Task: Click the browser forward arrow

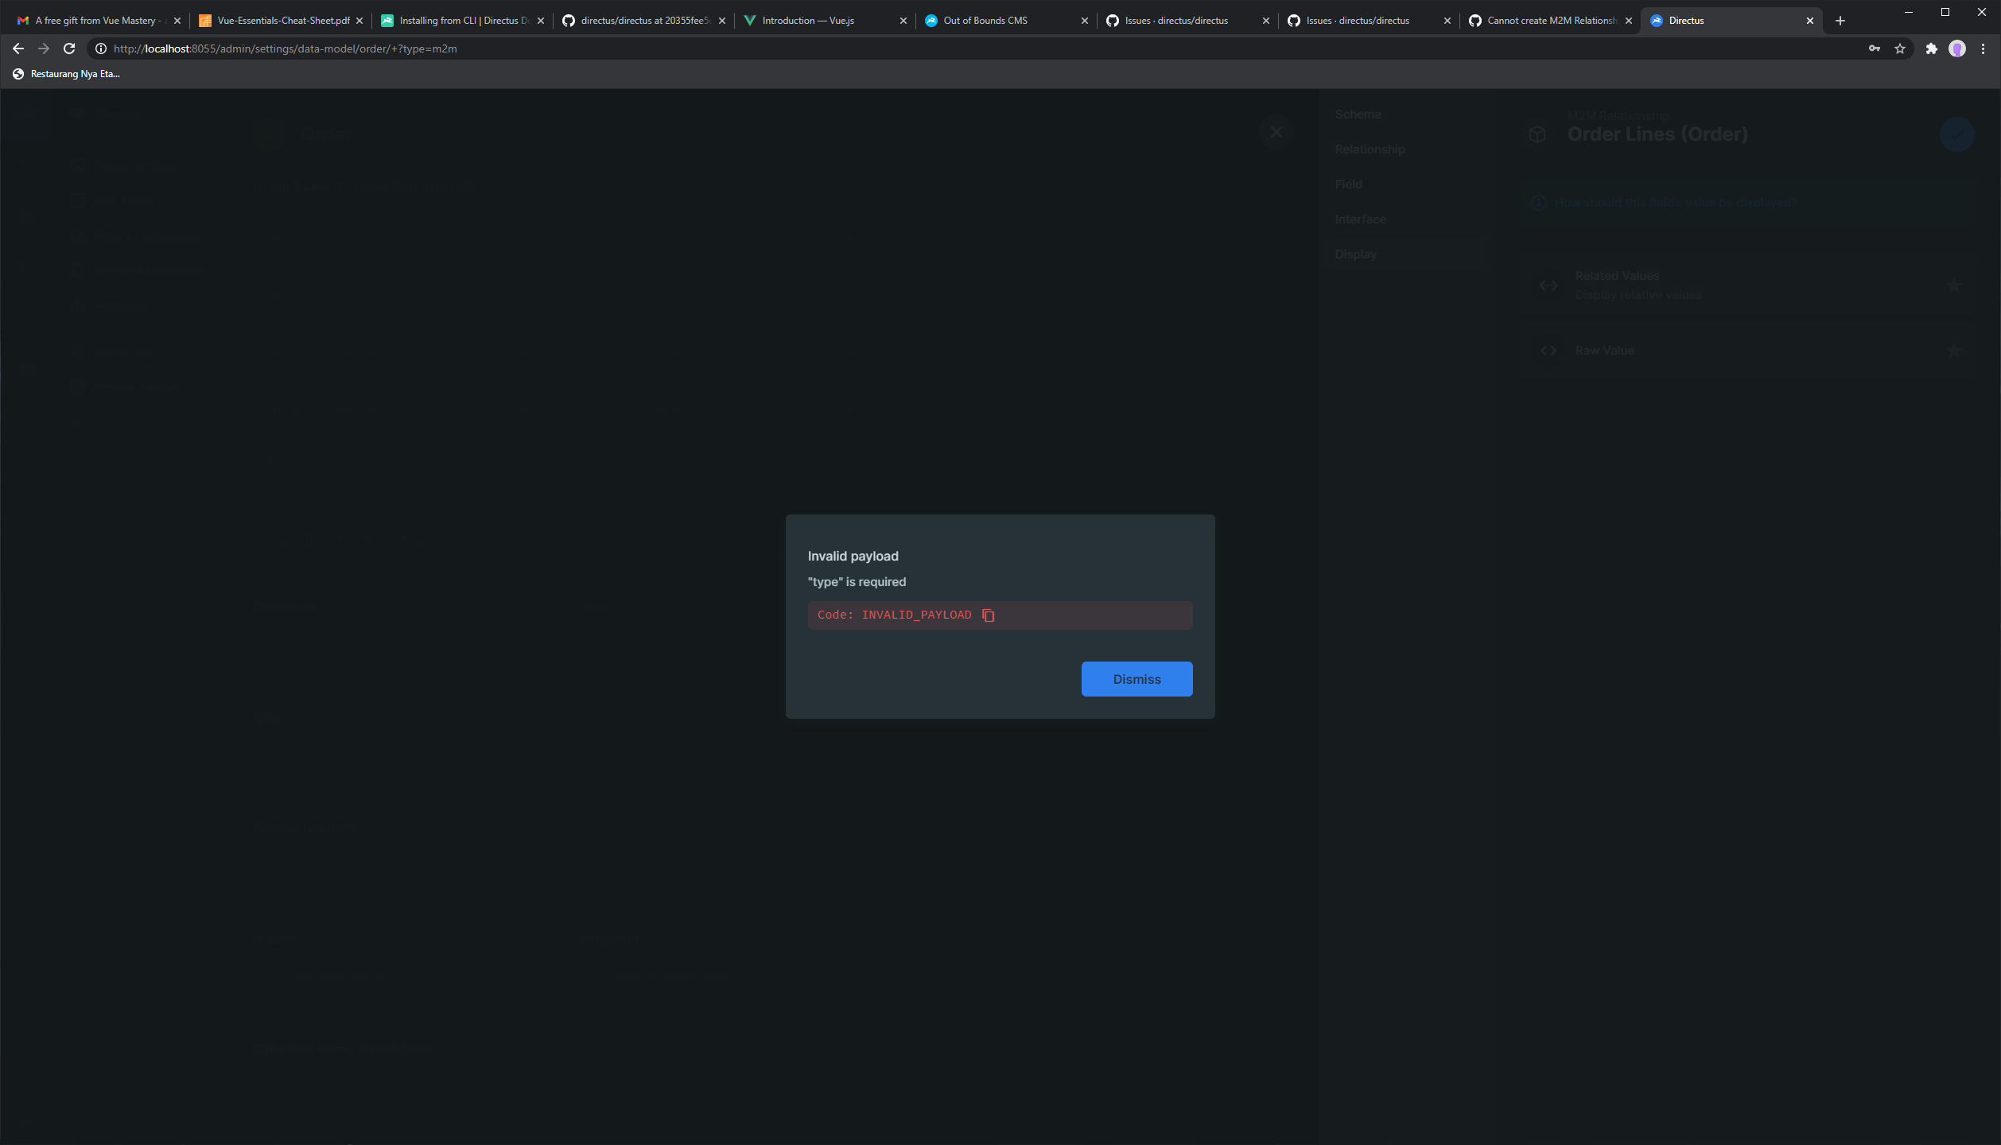Action: point(44,49)
